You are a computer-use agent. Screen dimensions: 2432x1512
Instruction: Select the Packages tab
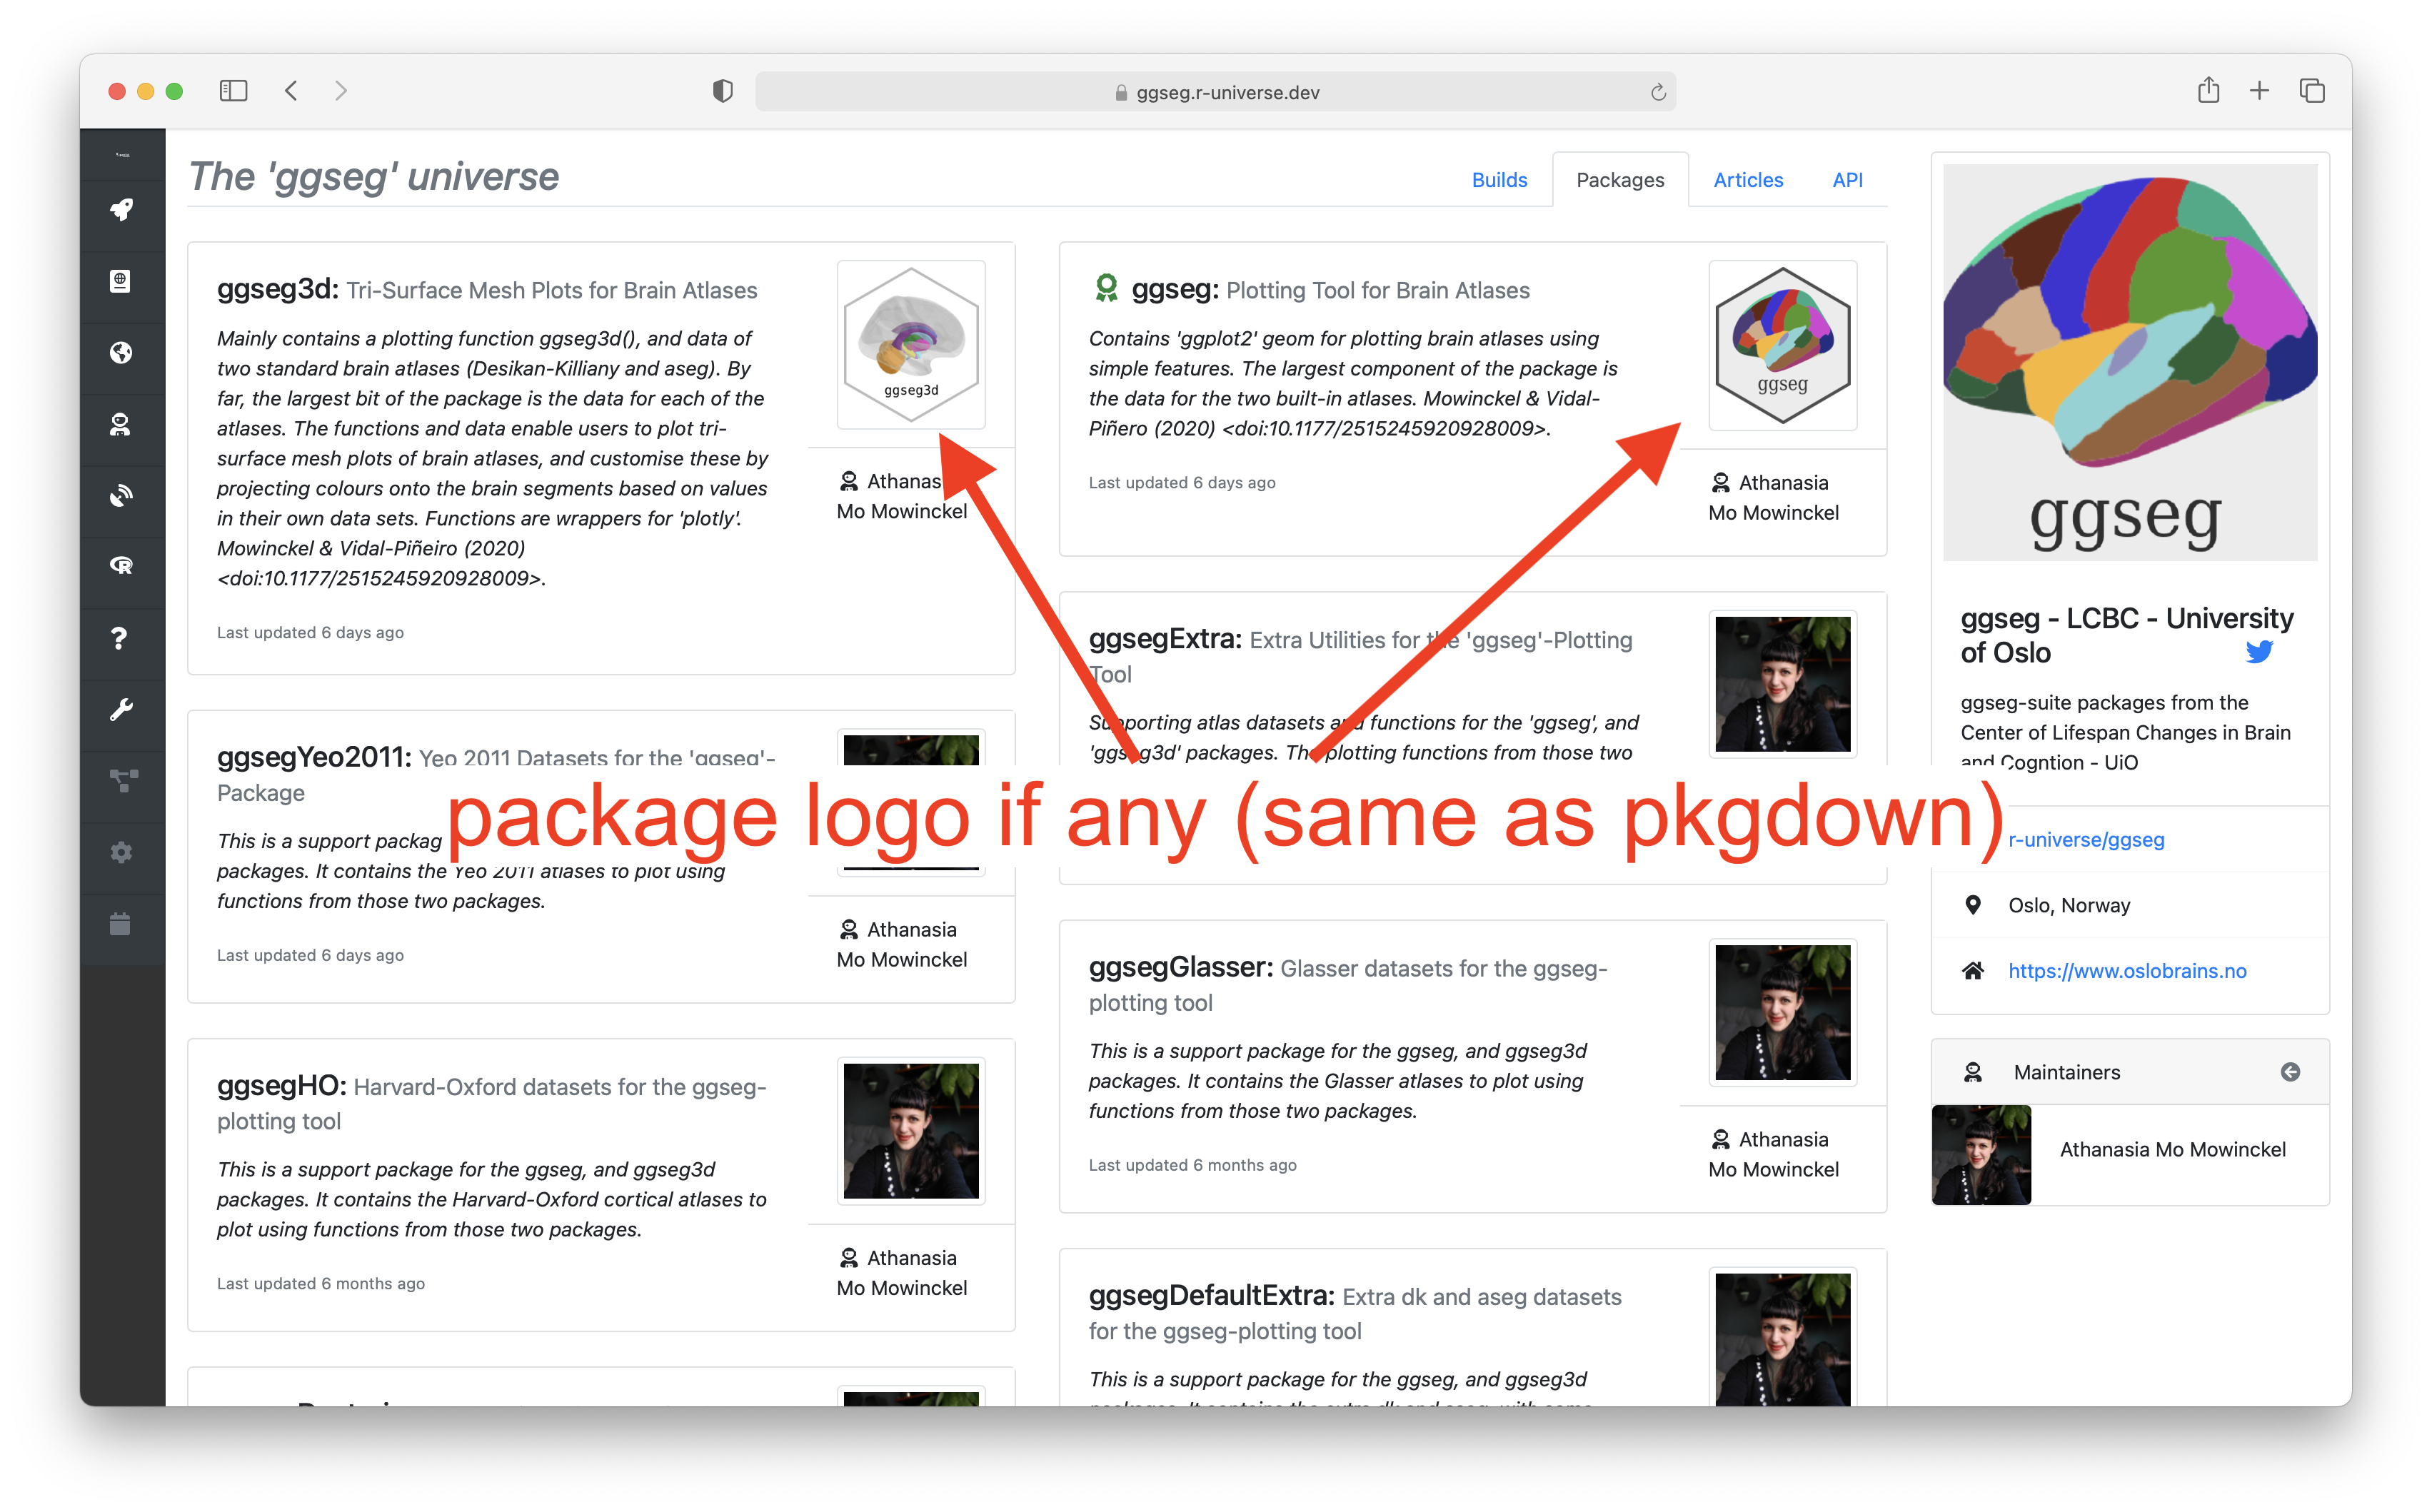click(1620, 180)
